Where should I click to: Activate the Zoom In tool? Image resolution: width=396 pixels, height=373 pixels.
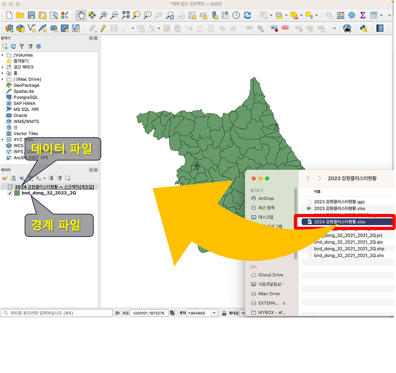click(103, 15)
